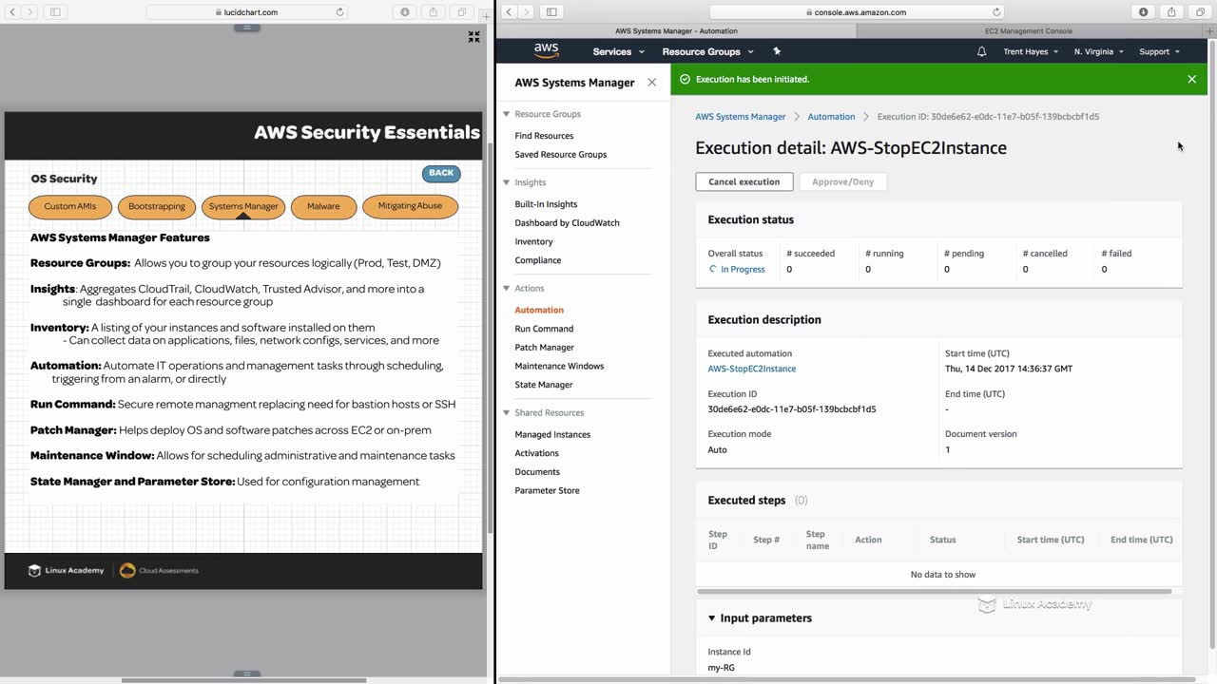The height and width of the screenshot is (684, 1217).
Task: Click the Cancel execution button
Action: pyautogui.click(x=744, y=181)
